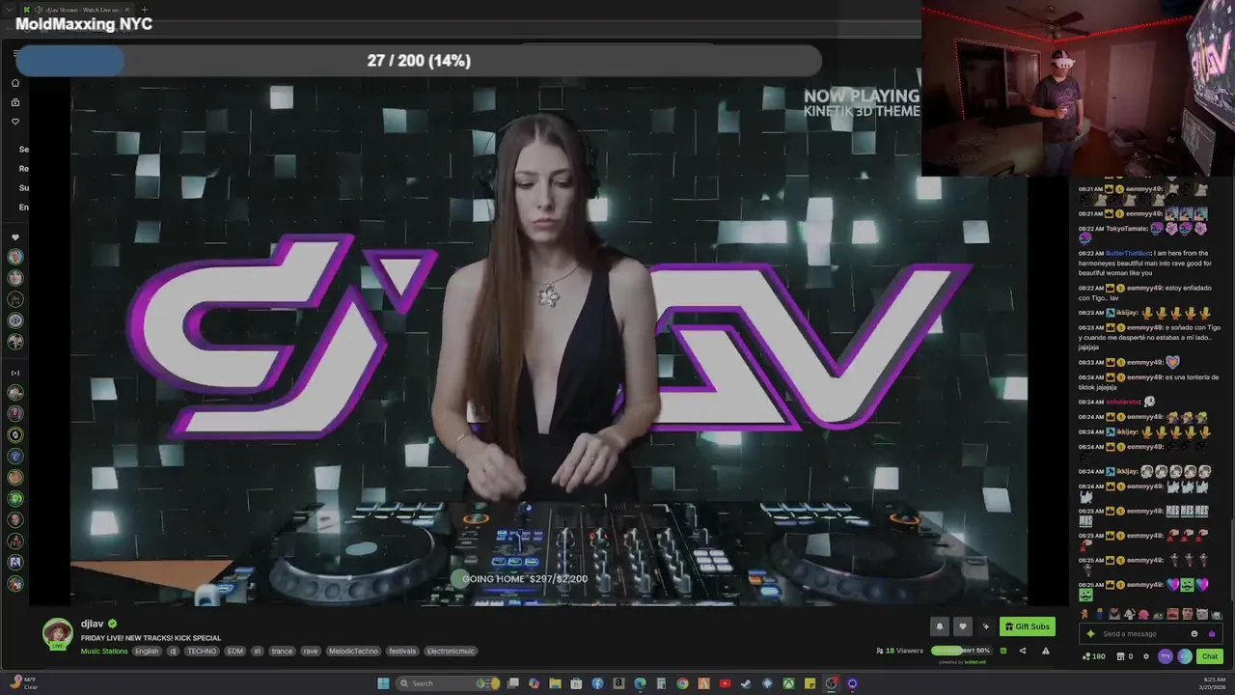Click the 50% progress bar under stream
The image size is (1235, 695).
(x=961, y=651)
